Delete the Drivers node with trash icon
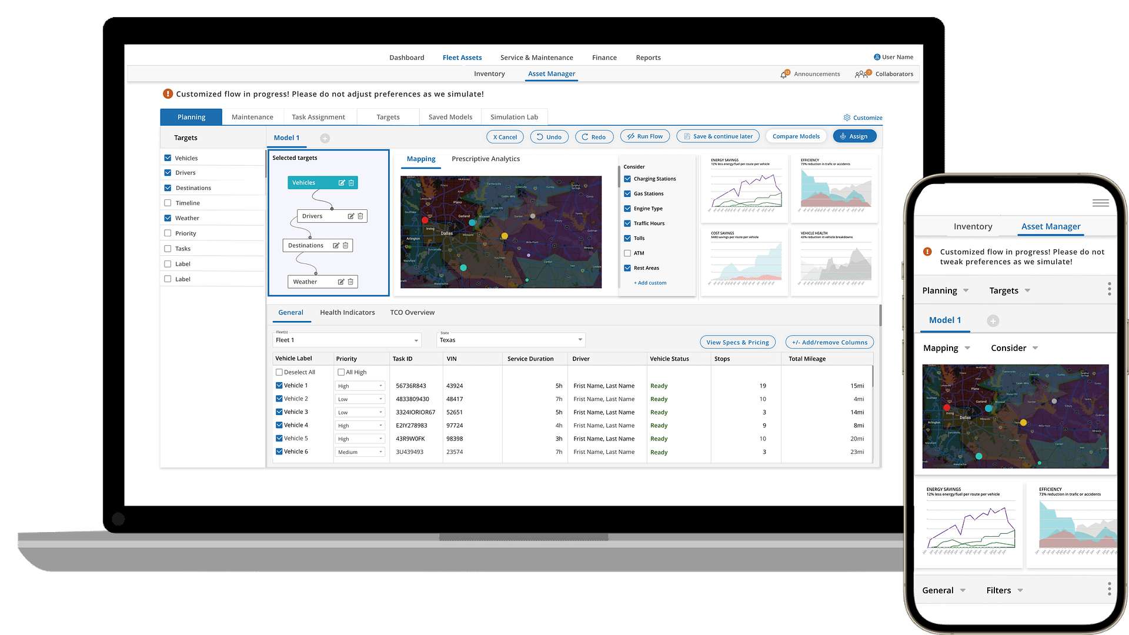Image resolution: width=1129 pixels, height=635 pixels. click(x=360, y=216)
